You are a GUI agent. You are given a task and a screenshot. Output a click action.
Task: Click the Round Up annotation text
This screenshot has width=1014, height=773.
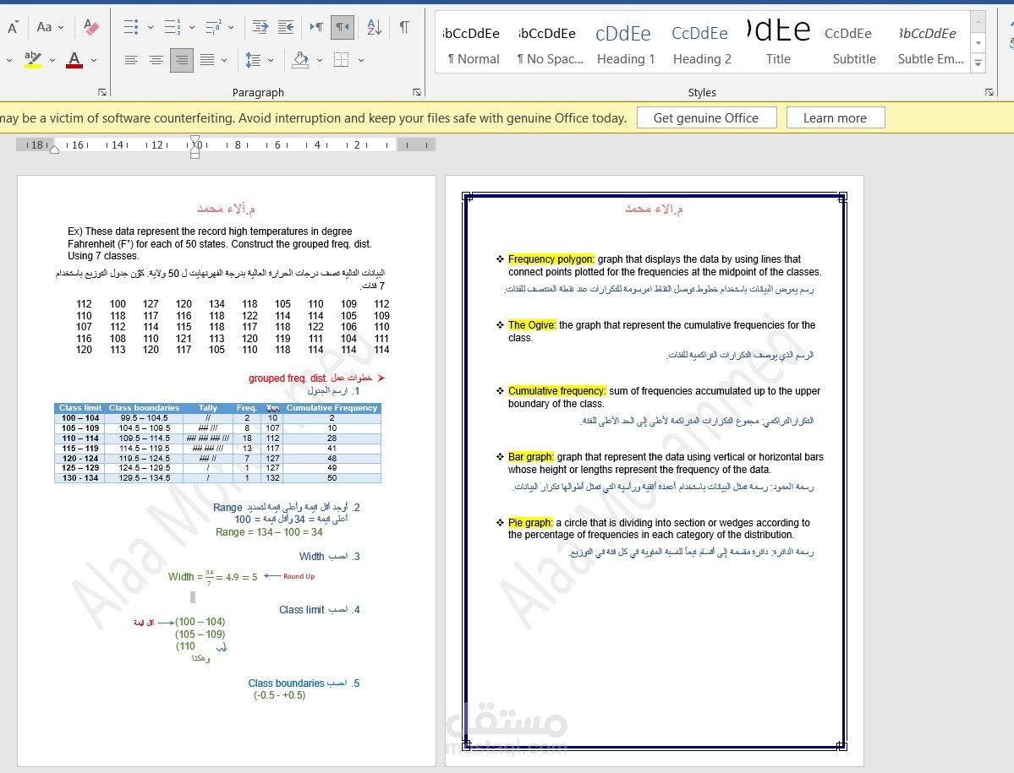299,576
